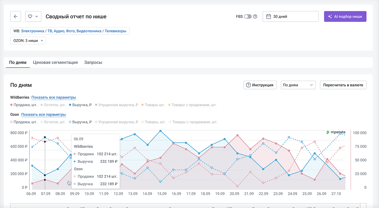Toggle Wildberries Упущенная выручка series
Image resolution: width=379 pixels, height=208 pixels.
(x=117, y=105)
